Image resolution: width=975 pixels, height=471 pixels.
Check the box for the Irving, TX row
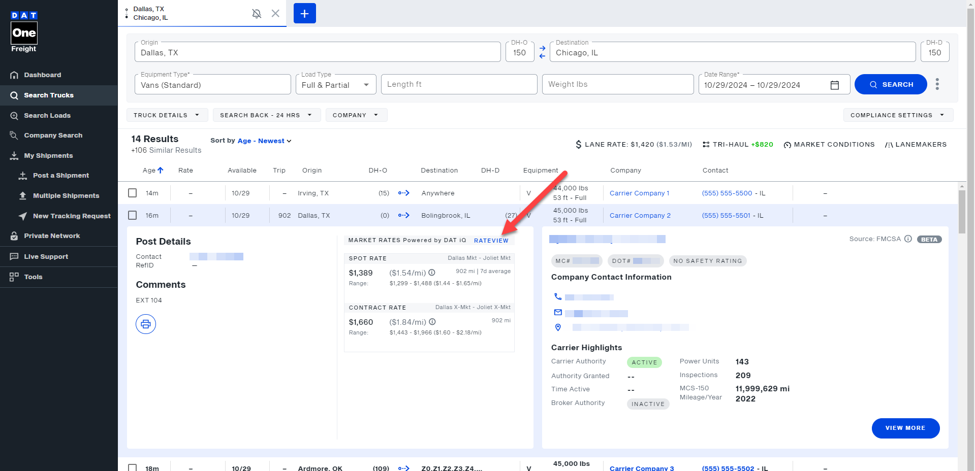coord(133,193)
